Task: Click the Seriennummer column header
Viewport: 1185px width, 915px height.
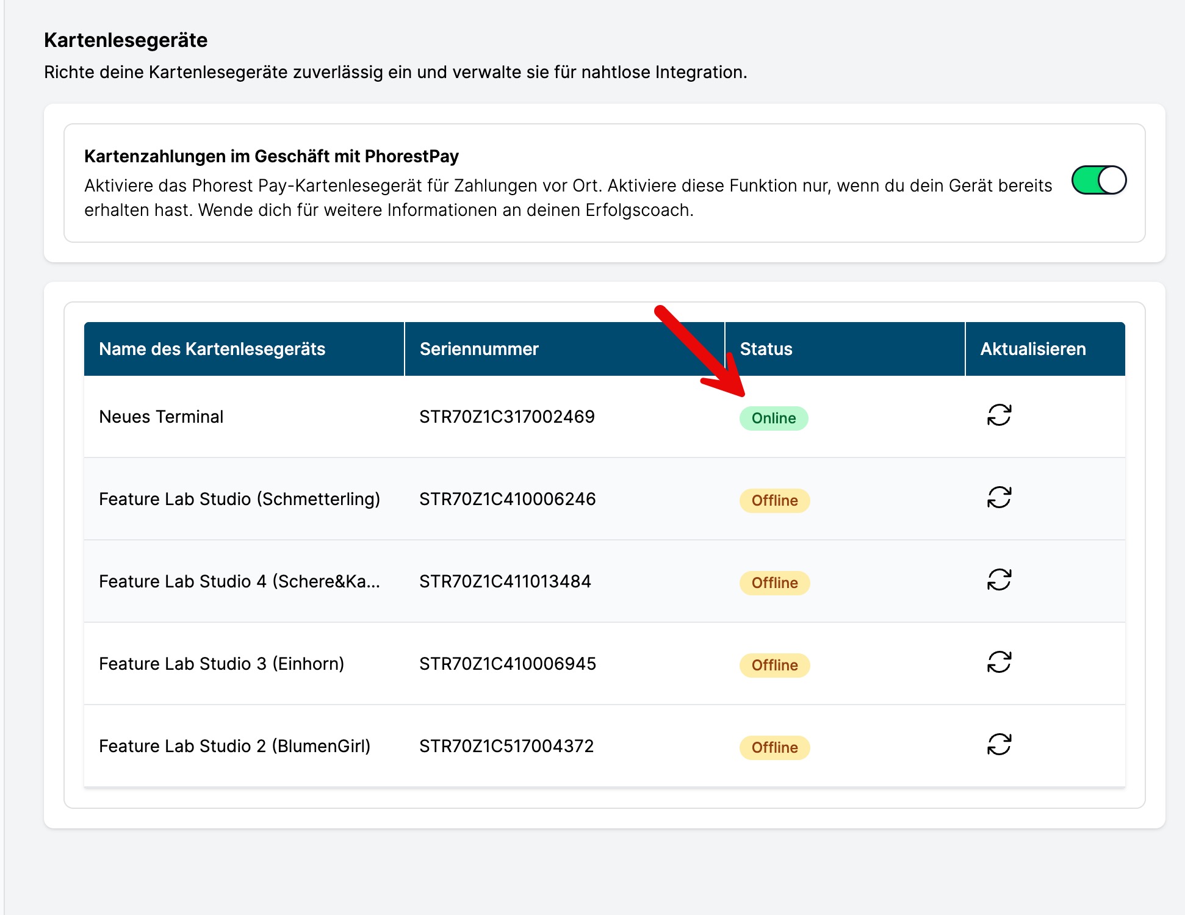Action: [x=564, y=349]
